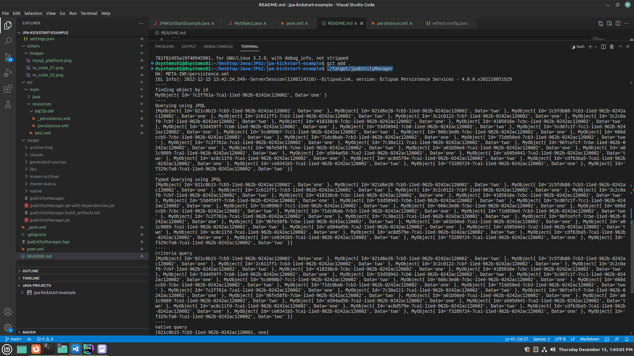Screen dimensions: 634x356
Task: Open Run and Debug view
Action: pos(8,73)
